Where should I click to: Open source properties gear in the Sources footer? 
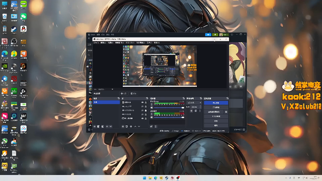coord(131,127)
